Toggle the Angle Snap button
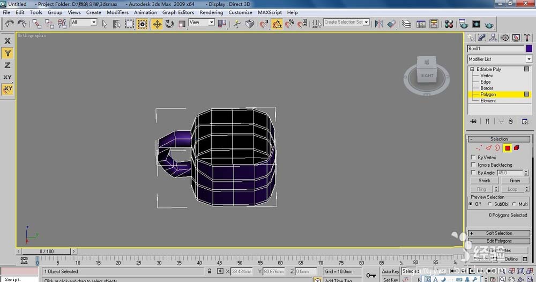Viewport: 536px width, 282px height. 277,24
